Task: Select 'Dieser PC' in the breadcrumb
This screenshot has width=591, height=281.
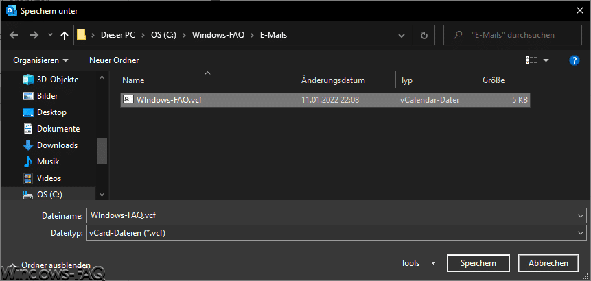Action: (x=117, y=35)
